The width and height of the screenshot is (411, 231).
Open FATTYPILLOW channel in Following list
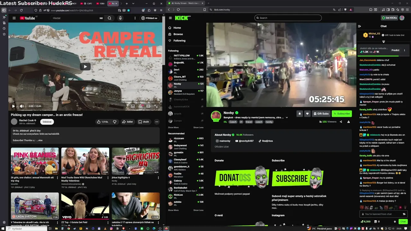pos(186,57)
